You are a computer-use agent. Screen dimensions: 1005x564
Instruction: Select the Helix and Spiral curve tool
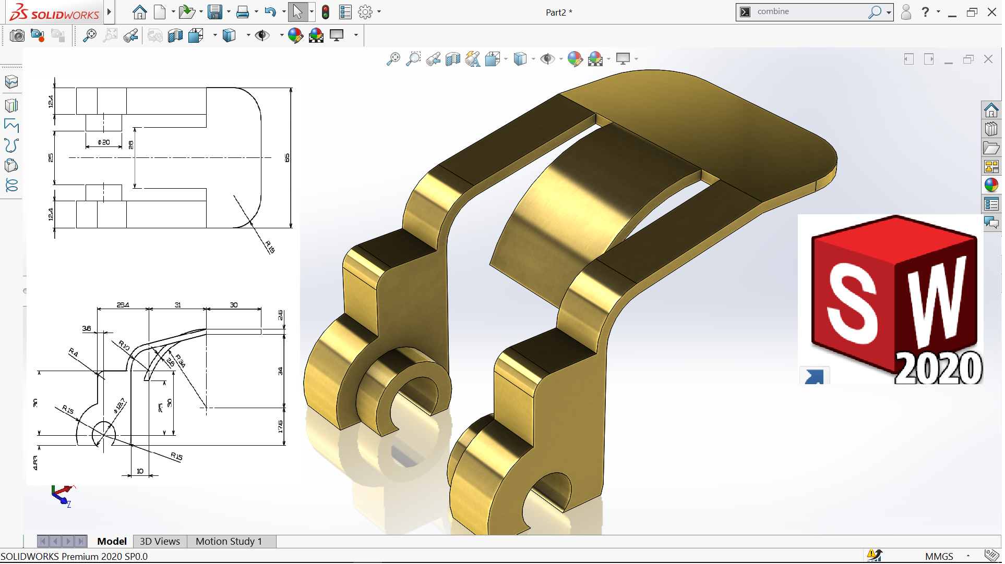coord(11,185)
